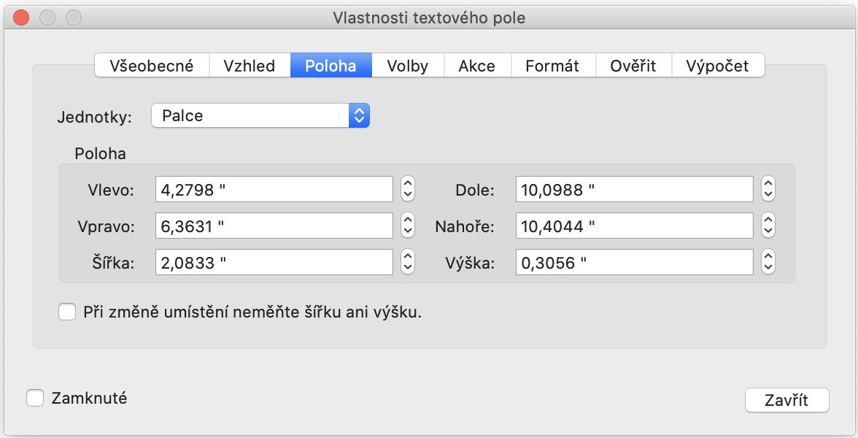
Task: Click the Dole input field
Action: pyautogui.click(x=634, y=188)
